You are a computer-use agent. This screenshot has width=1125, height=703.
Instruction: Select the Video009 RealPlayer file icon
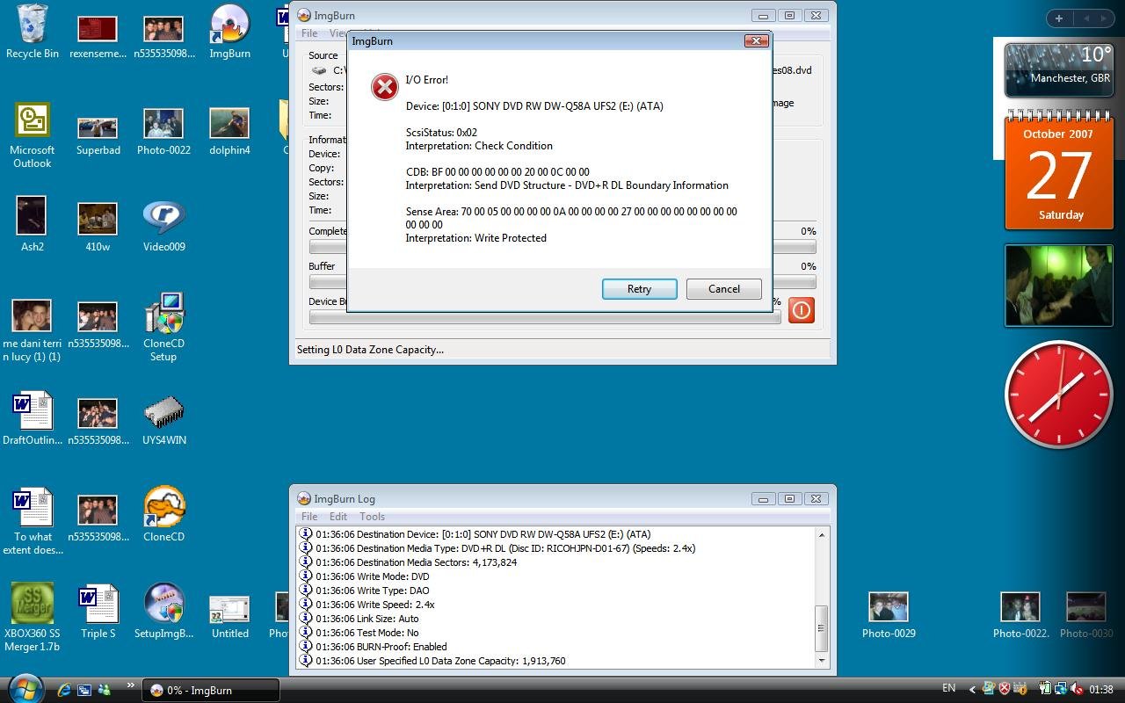[x=164, y=226]
